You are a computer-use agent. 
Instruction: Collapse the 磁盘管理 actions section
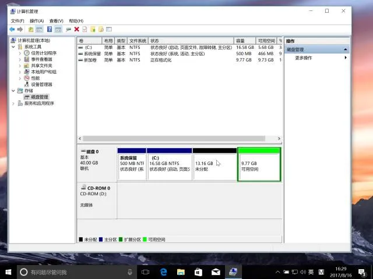345,49
